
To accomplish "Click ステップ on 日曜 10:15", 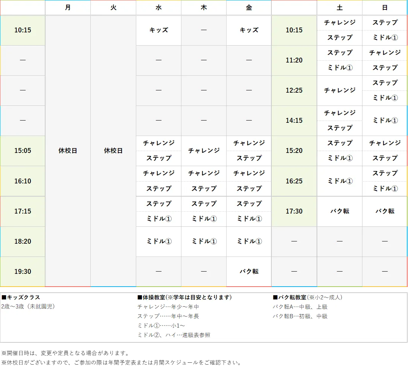I will 384,23.
